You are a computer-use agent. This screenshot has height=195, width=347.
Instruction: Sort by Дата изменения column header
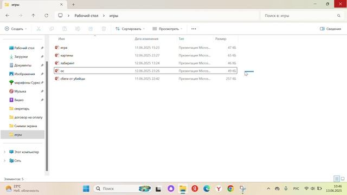click(146, 38)
